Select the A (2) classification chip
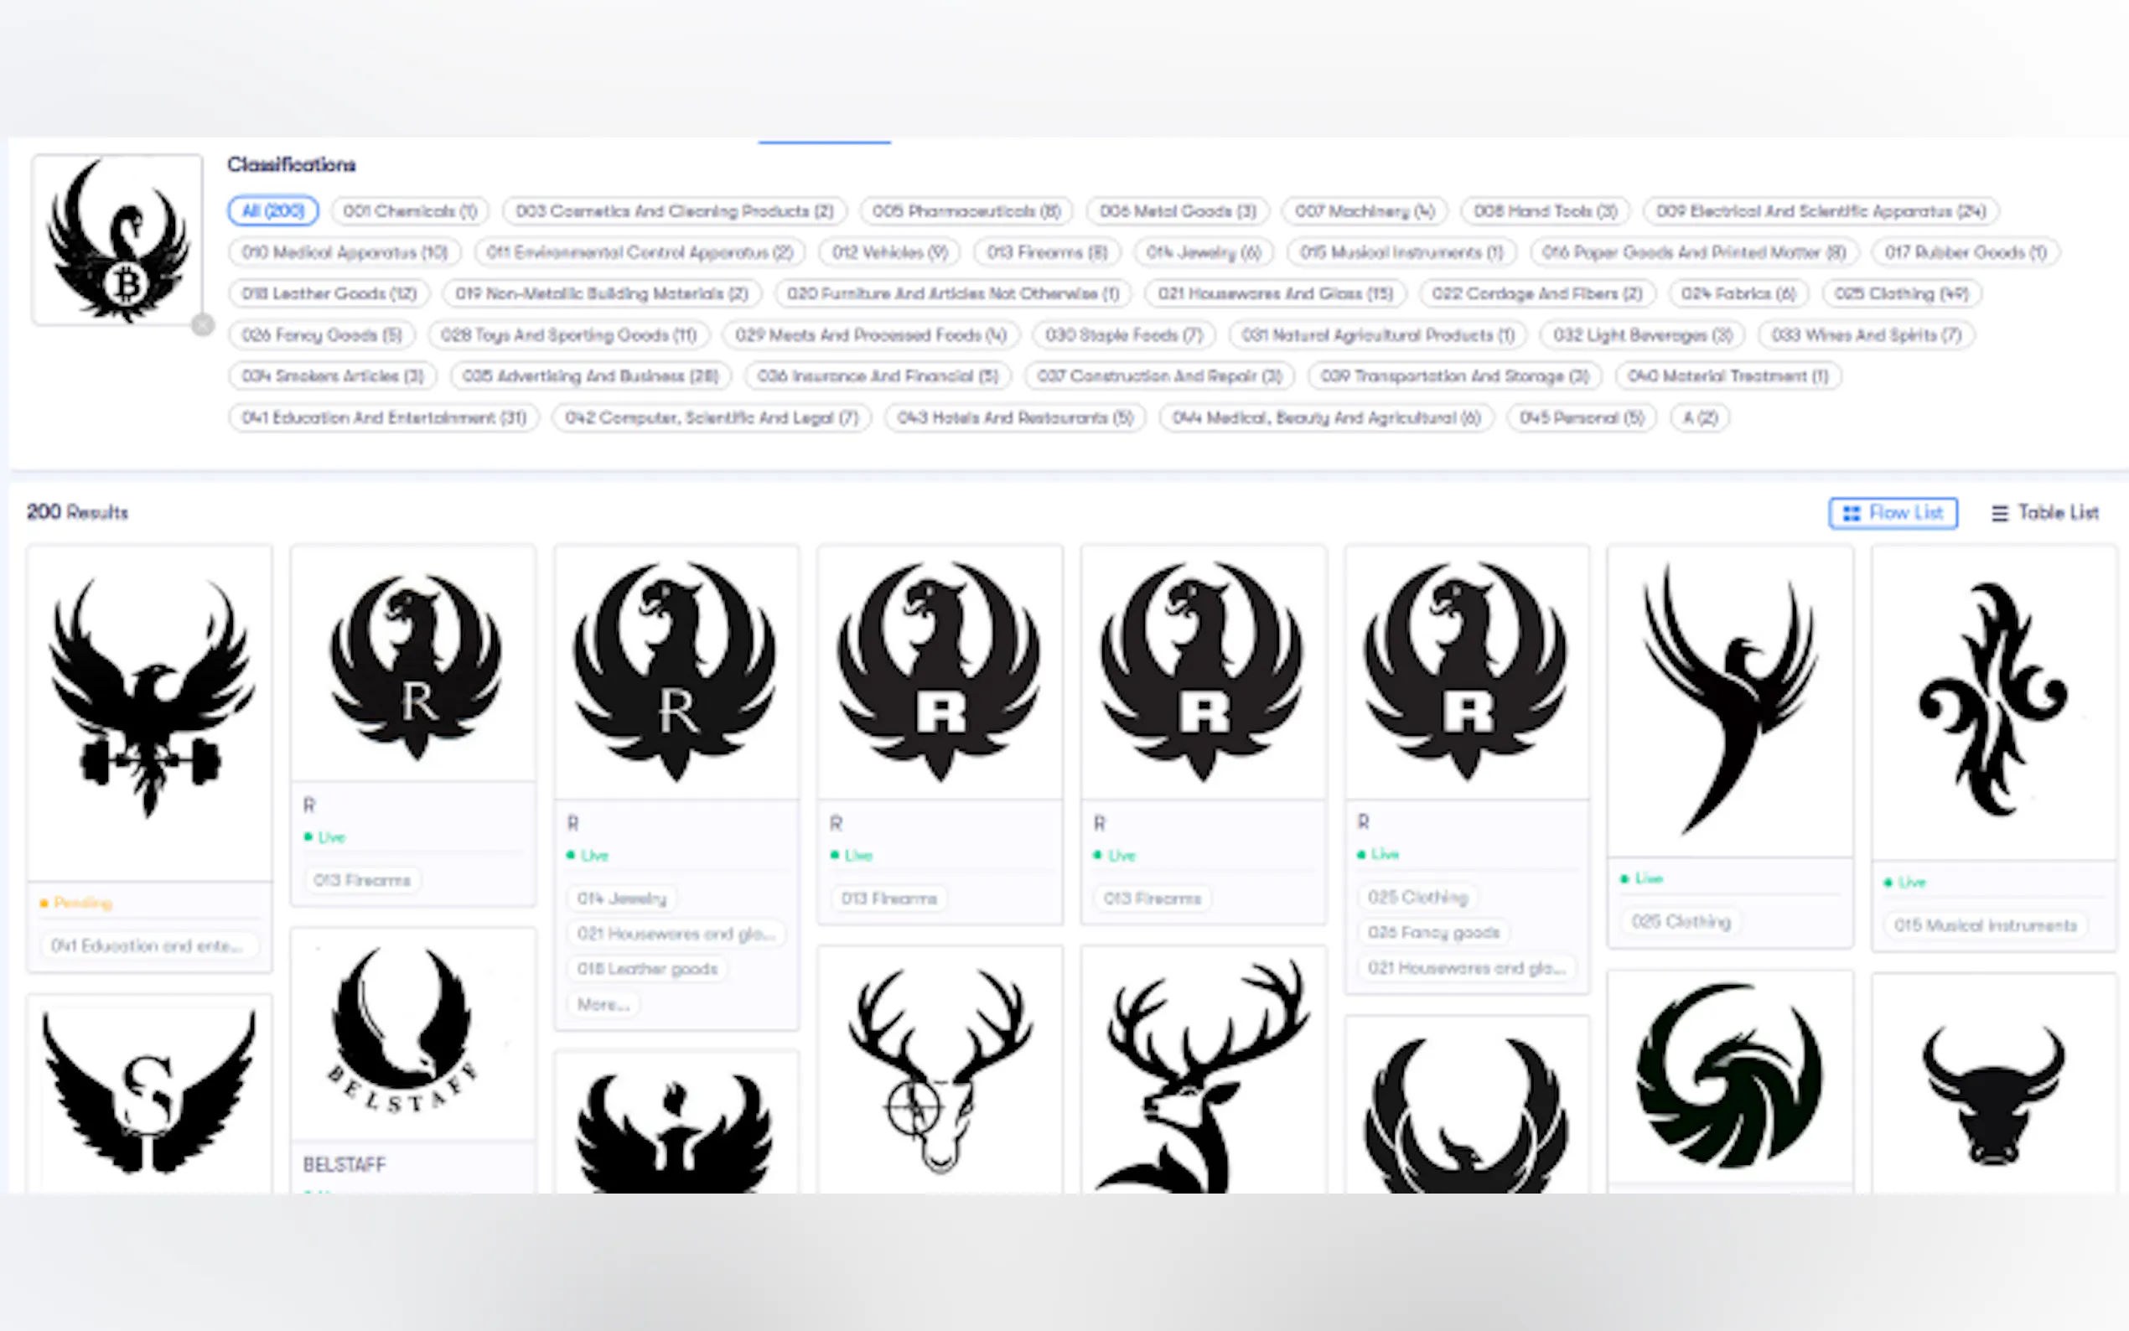 point(1699,418)
